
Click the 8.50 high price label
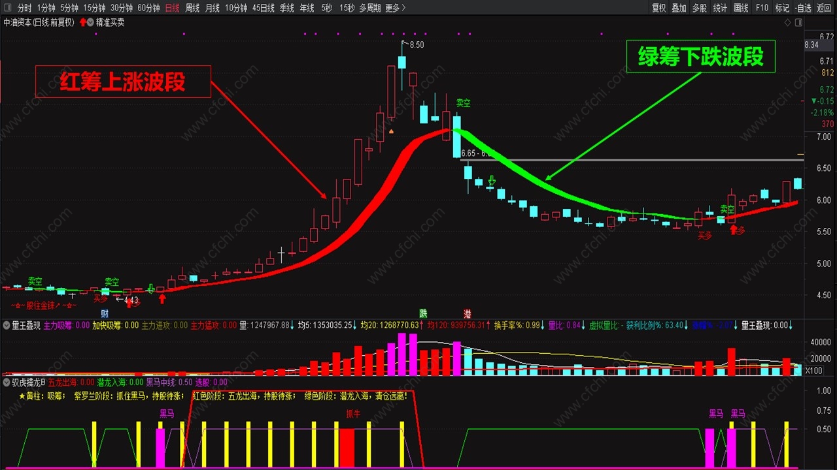[x=417, y=44]
